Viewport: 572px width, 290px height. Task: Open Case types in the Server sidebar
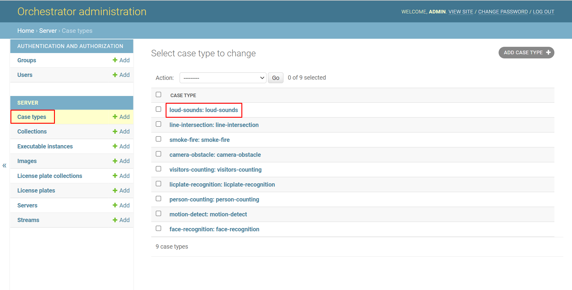point(32,117)
